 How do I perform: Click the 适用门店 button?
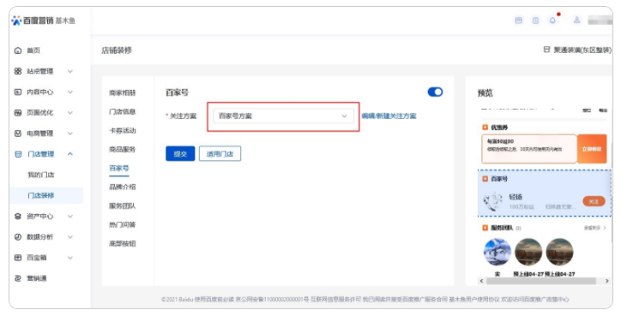[220, 154]
